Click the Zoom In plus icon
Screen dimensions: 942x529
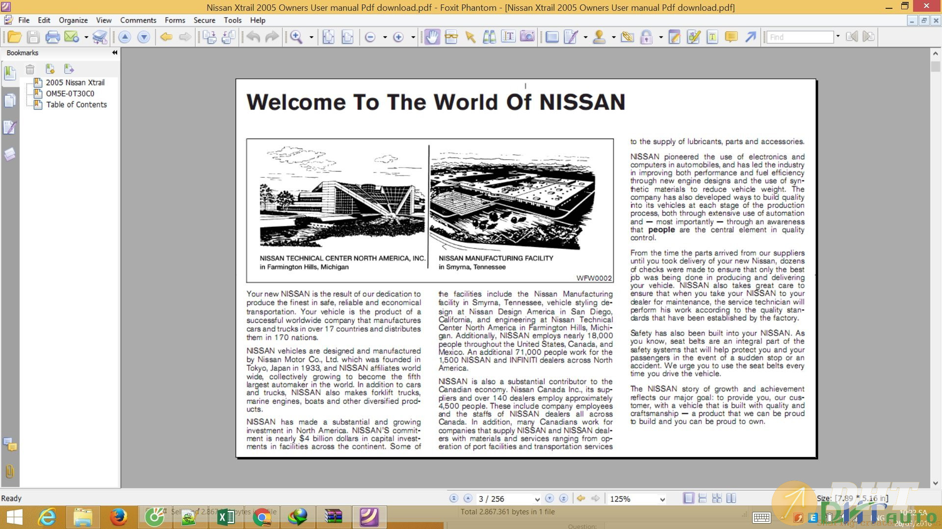(398, 37)
